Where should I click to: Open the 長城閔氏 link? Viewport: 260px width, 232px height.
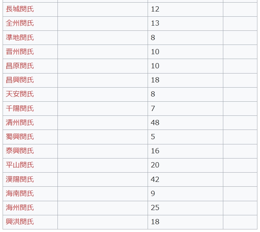[x=20, y=9]
